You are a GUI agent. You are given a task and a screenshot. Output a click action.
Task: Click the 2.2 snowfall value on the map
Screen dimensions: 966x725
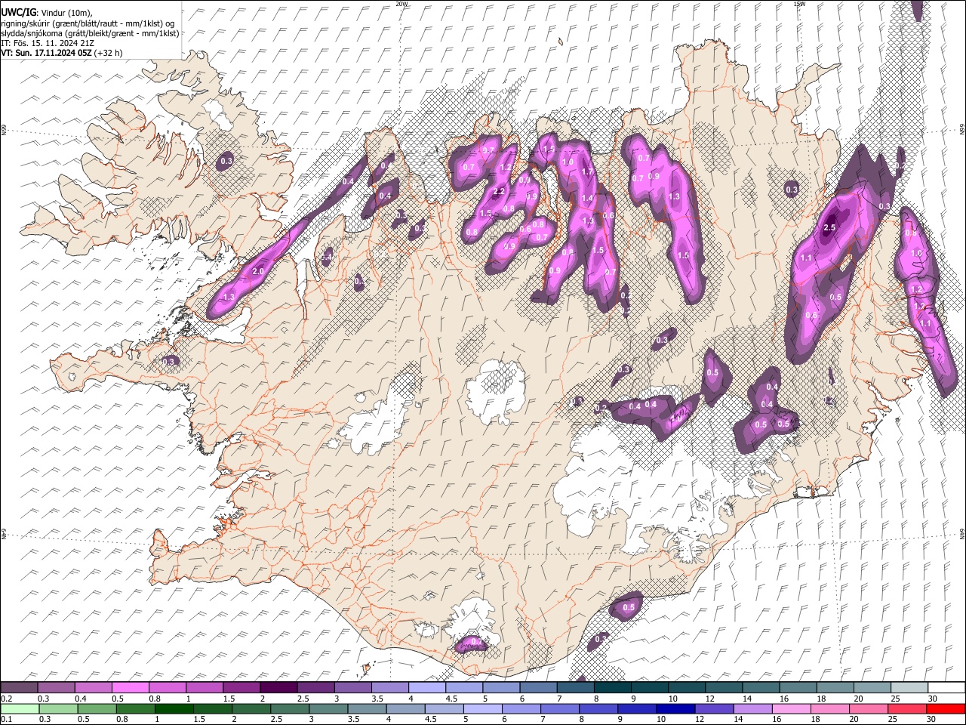point(498,192)
